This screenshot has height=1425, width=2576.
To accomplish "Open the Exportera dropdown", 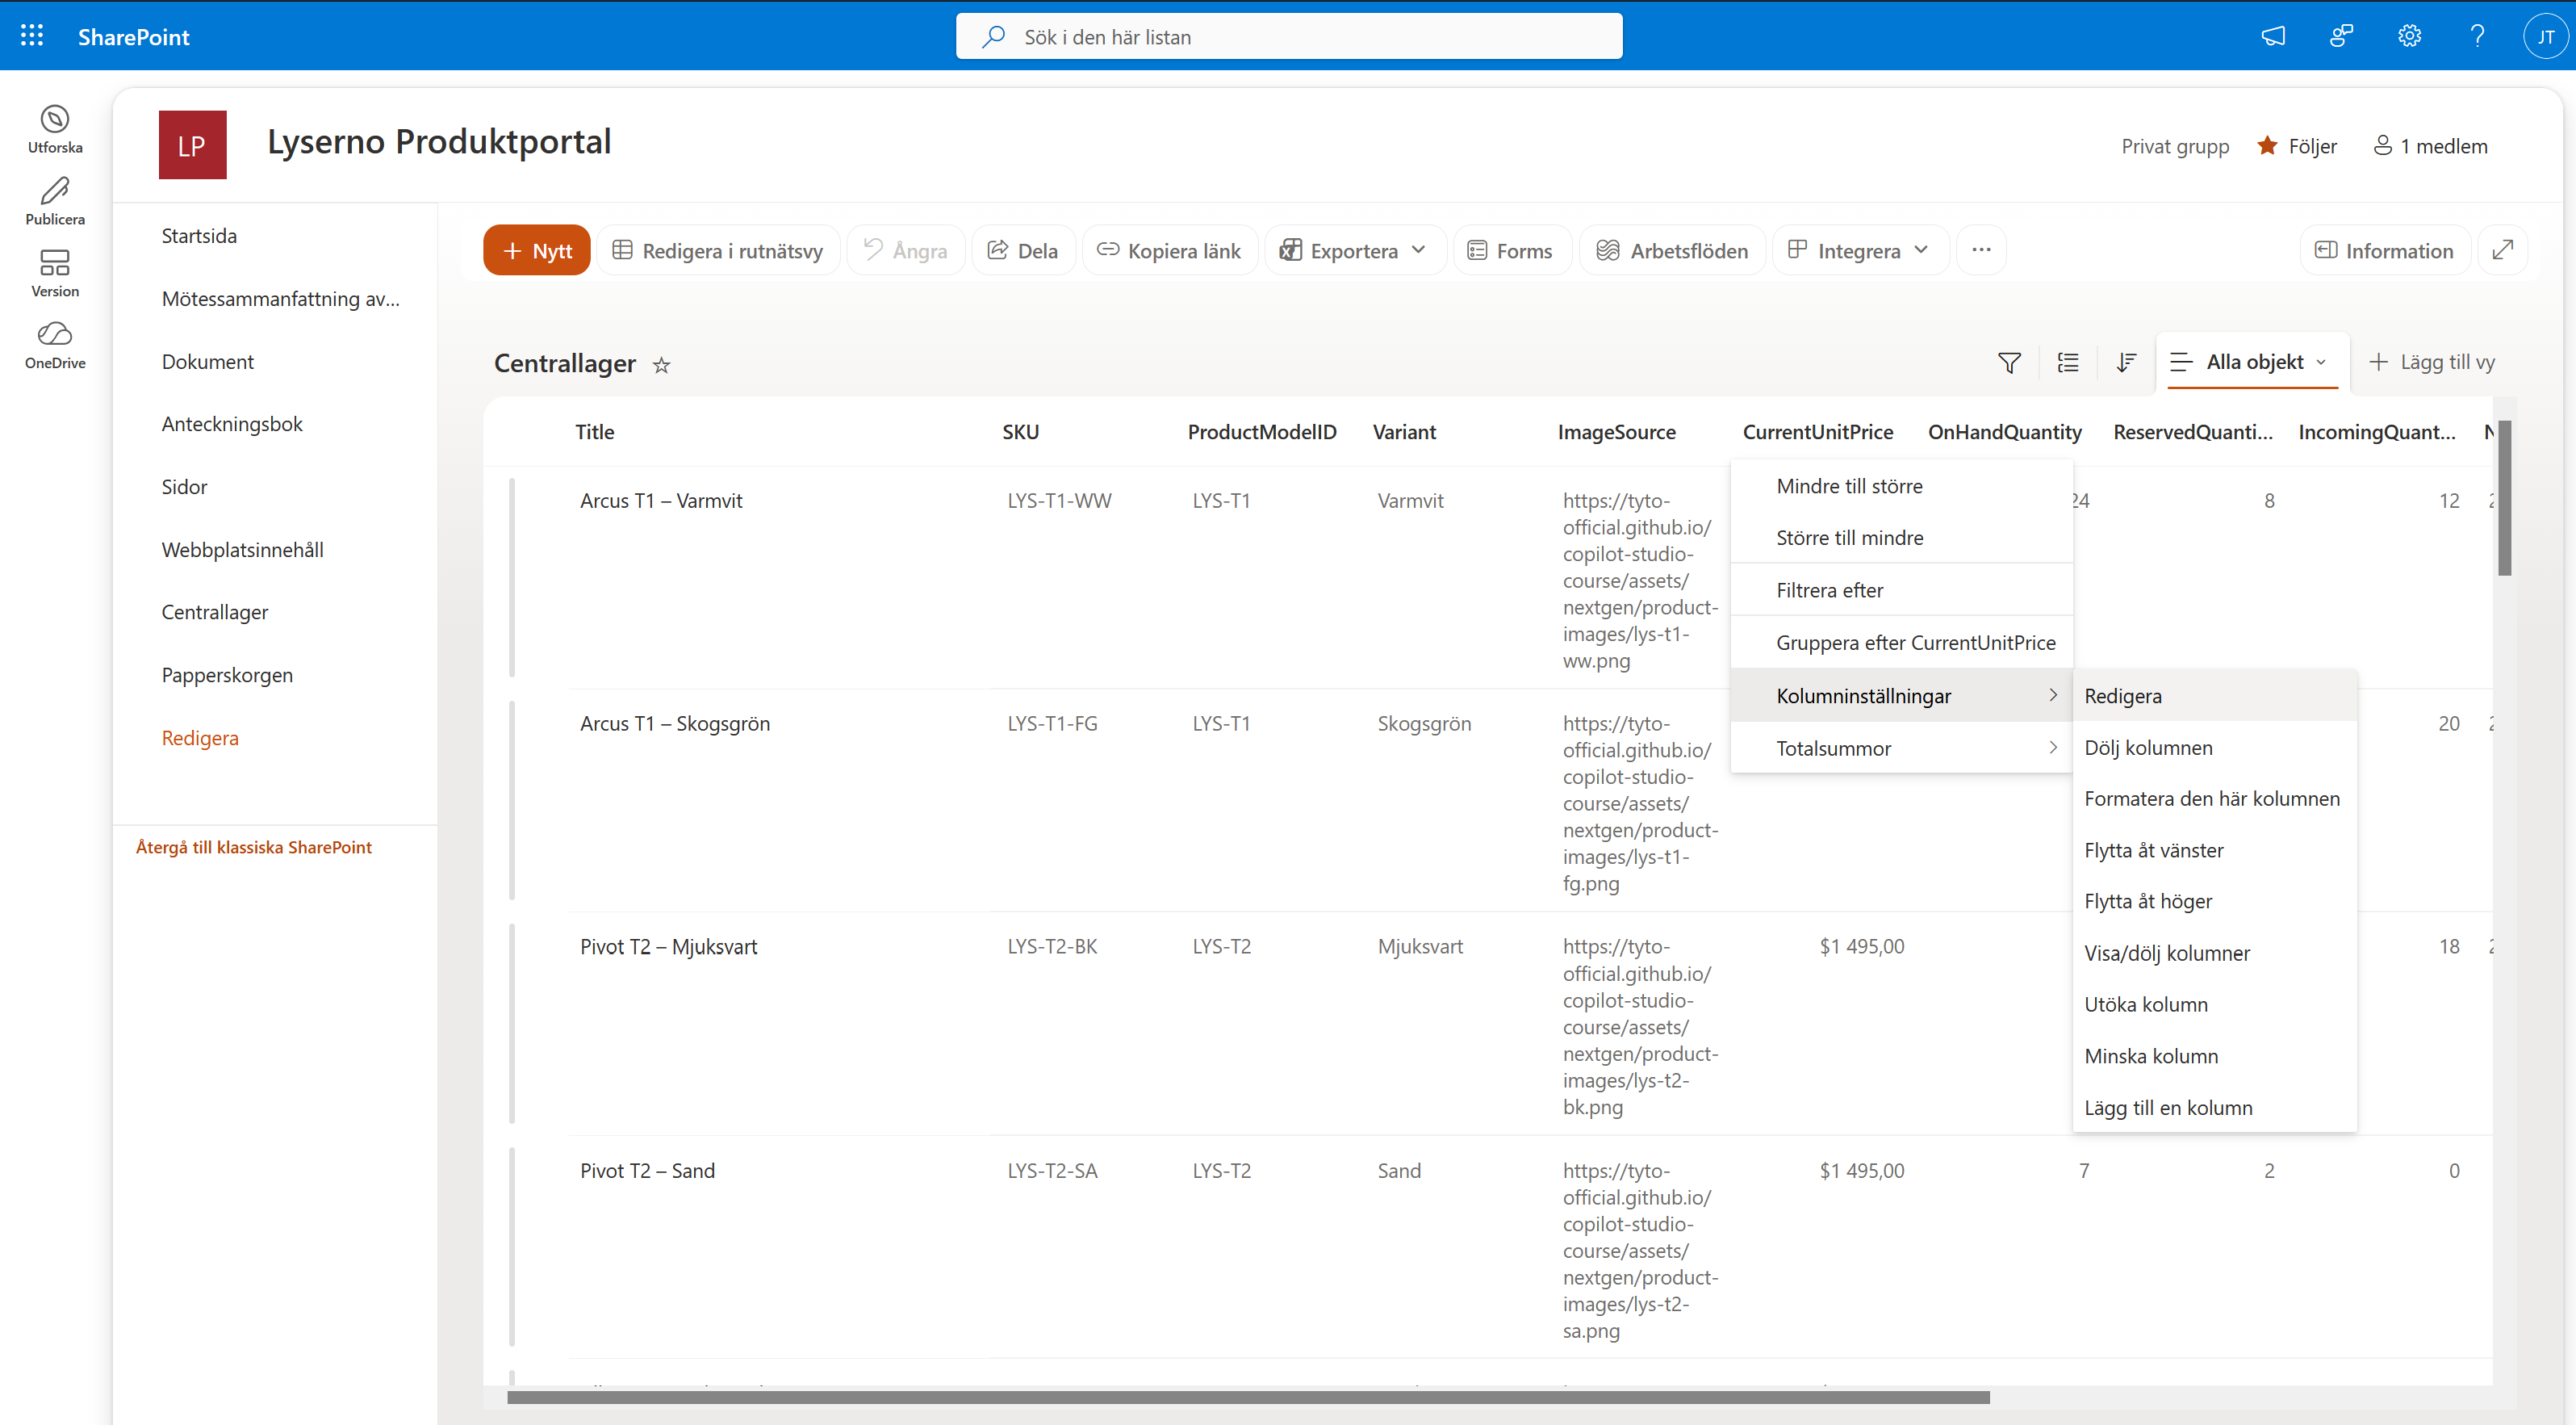I will coord(1355,250).
